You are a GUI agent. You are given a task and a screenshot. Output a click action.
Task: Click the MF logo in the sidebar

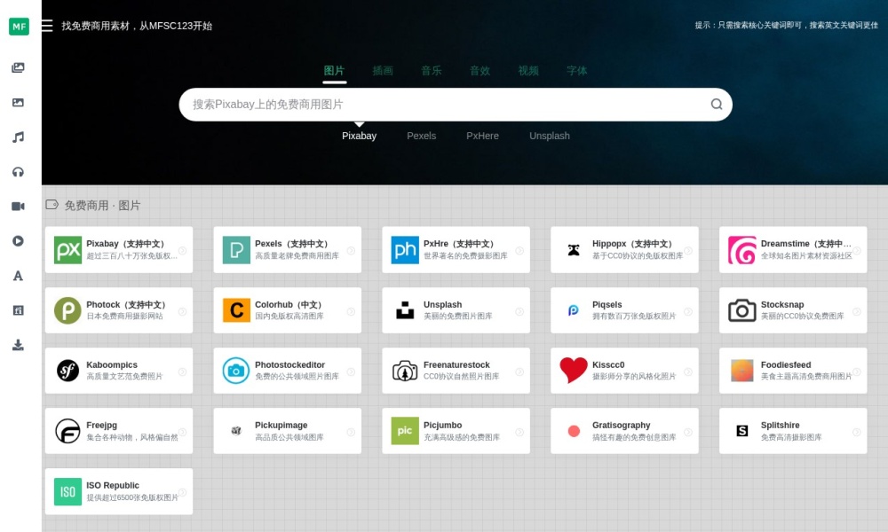point(19,26)
